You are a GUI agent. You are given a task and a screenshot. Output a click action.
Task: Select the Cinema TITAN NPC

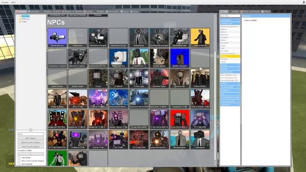(x=98, y=140)
